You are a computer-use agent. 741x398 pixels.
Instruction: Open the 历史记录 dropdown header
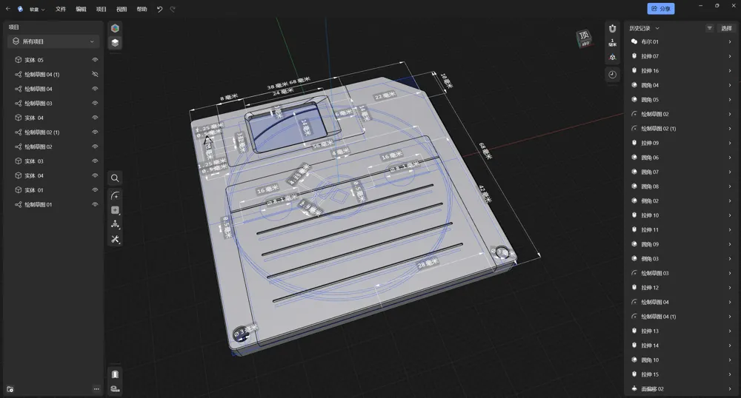point(645,28)
